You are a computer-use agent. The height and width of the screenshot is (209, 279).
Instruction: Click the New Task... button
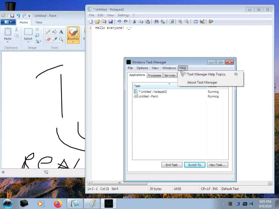coord(217,165)
